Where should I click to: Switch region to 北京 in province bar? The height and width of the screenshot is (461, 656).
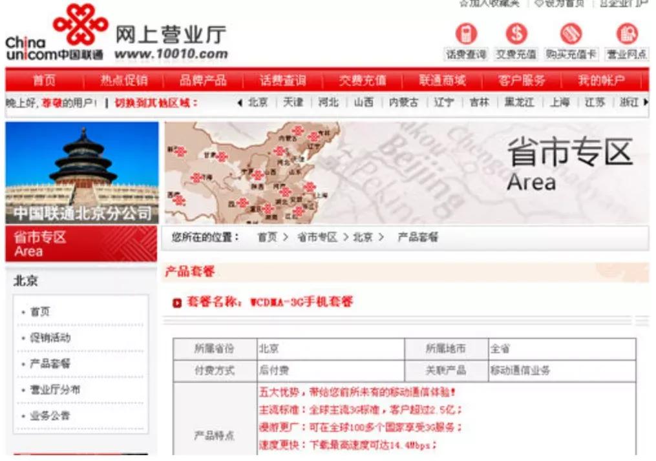point(258,103)
